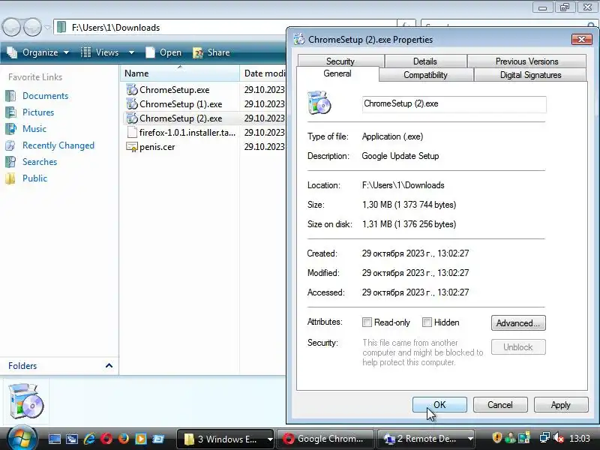600x450 pixels.
Task: Click the Explorer Back navigation button
Action: 11,27
